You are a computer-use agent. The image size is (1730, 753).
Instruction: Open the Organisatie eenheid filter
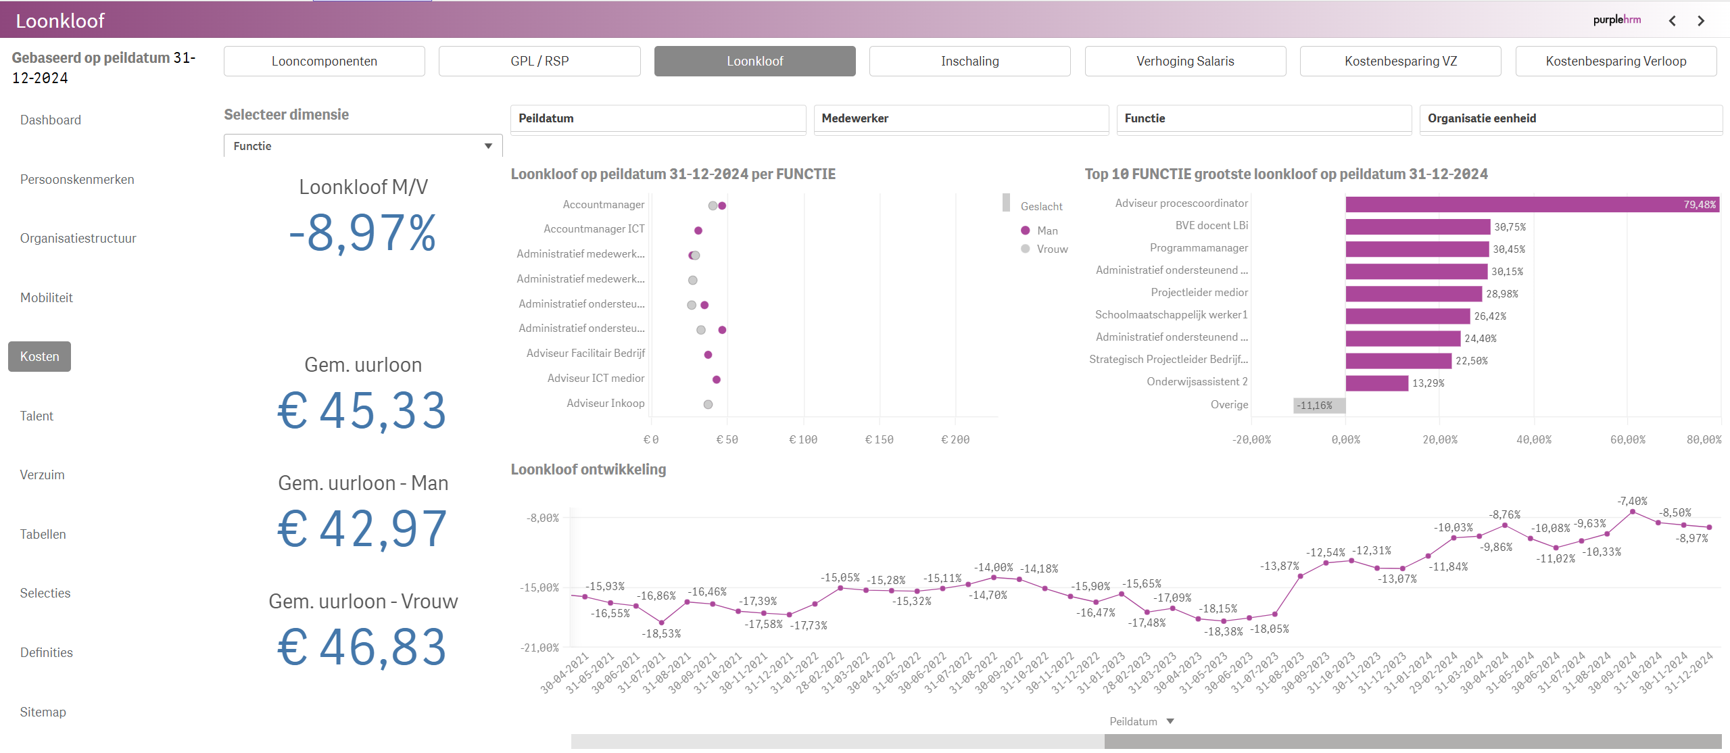[x=1570, y=118]
